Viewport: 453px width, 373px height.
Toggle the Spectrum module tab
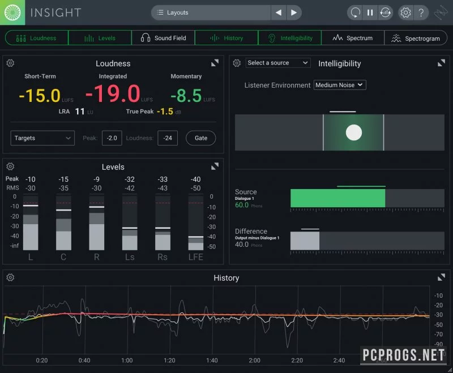pyautogui.click(x=353, y=38)
